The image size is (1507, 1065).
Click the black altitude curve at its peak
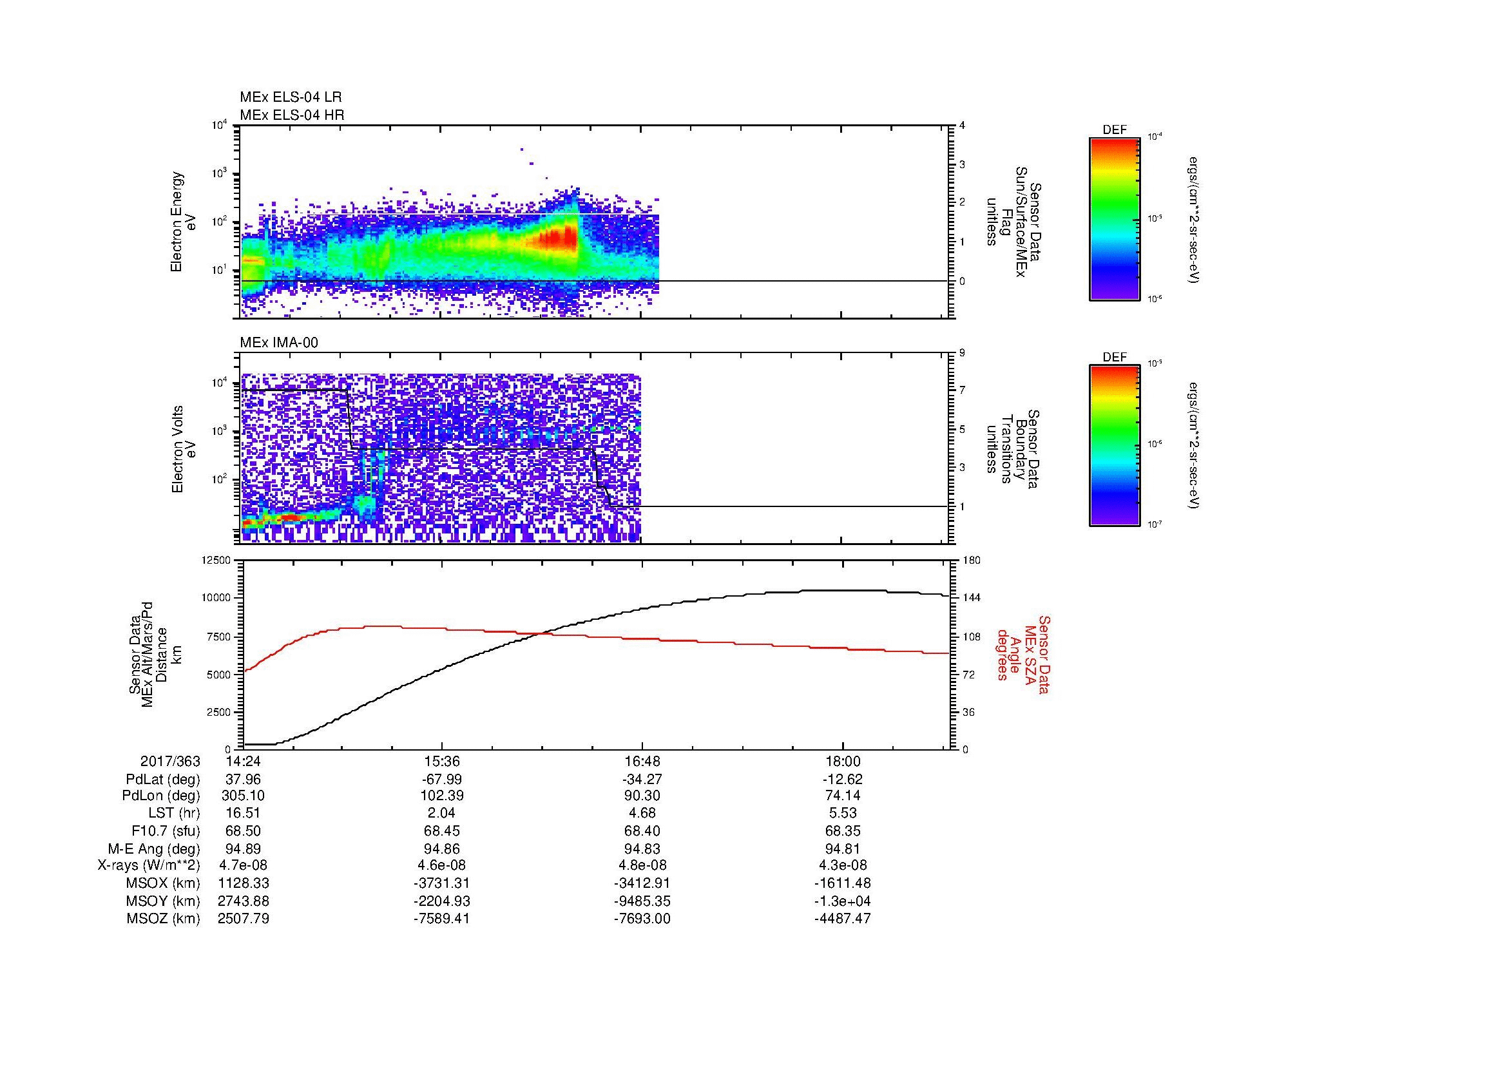pos(843,590)
